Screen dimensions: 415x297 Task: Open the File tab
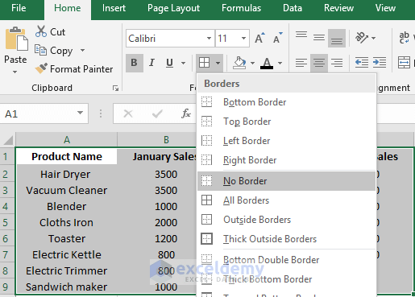click(x=19, y=8)
